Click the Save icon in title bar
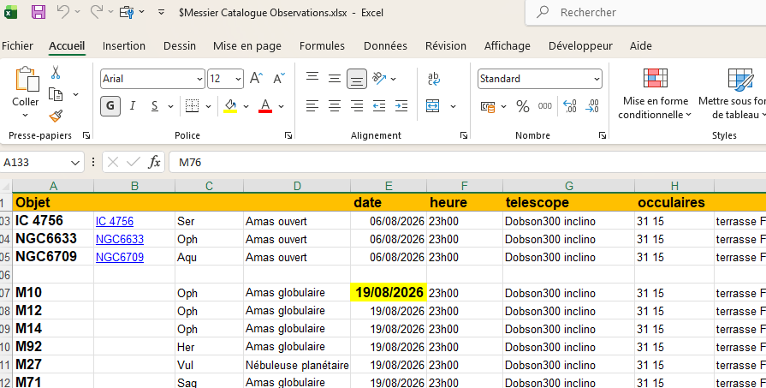Image resolution: width=766 pixels, height=388 pixels. 39,12
